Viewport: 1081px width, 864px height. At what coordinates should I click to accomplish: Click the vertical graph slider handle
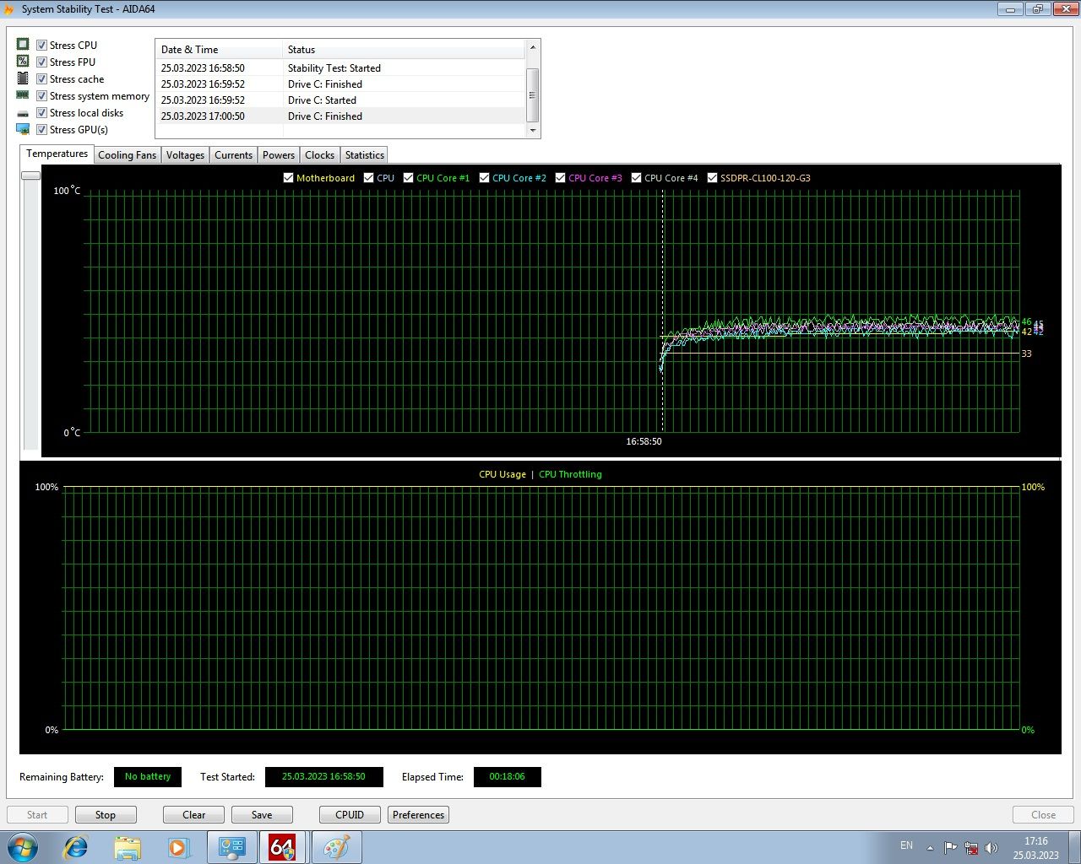[30, 175]
